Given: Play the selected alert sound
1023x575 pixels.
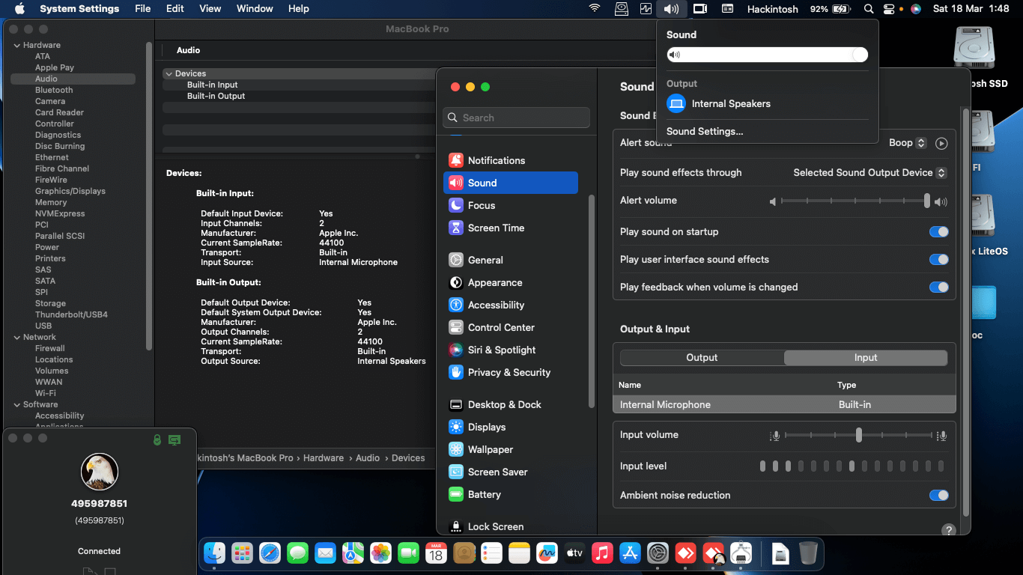Looking at the screenshot, I should click(x=942, y=143).
